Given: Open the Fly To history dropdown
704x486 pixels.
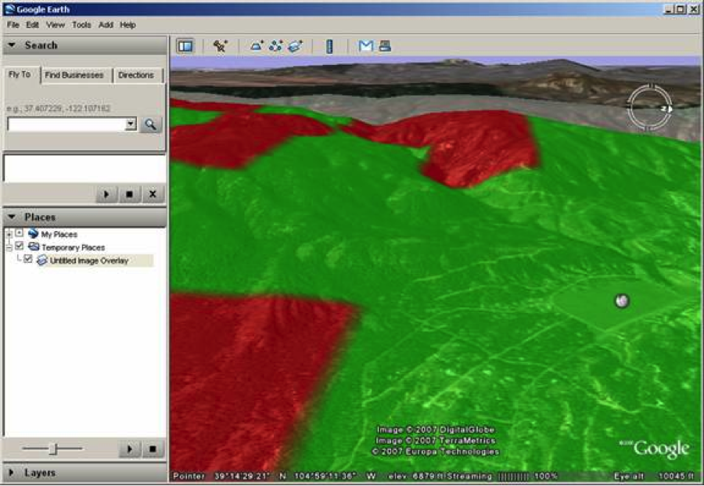Looking at the screenshot, I should [130, 124].
